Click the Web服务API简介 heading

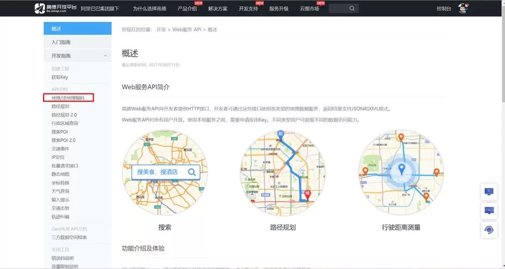(145, 87)
